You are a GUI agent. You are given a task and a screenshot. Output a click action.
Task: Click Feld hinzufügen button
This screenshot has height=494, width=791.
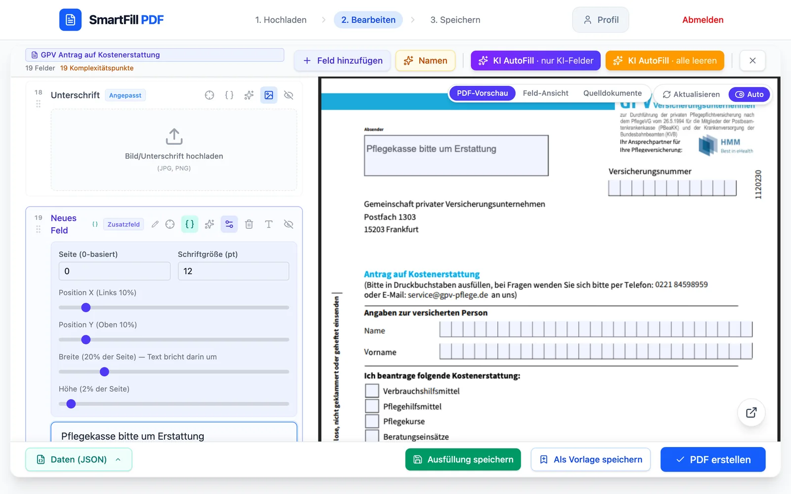click(x=342, y=60)
